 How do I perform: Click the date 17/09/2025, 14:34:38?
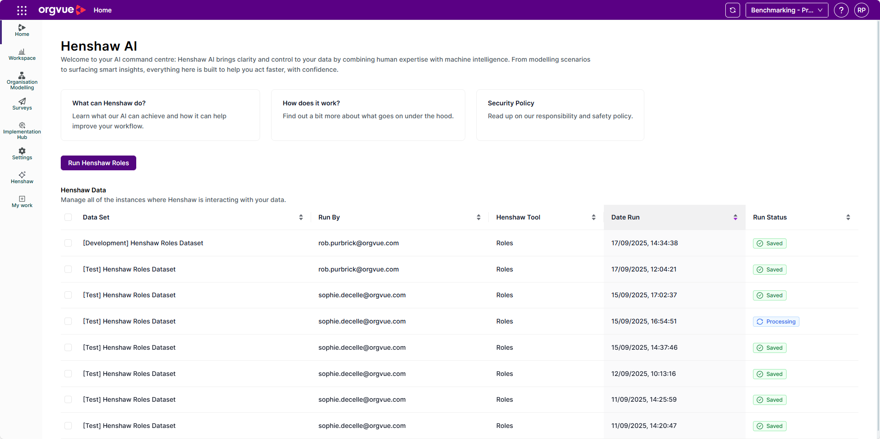644,243
